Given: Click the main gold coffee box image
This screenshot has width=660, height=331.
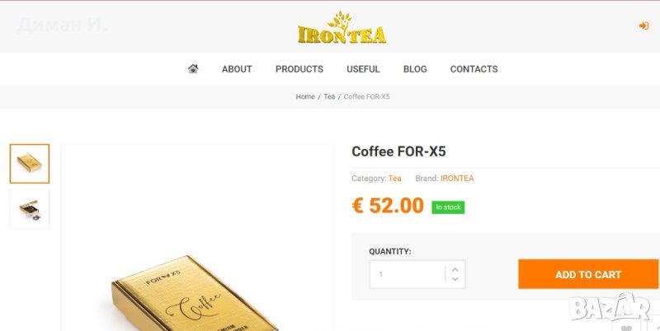Looking at the screenshot, I should 197,238.
